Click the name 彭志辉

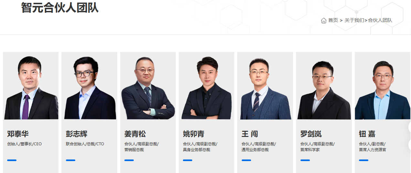point(77,134)
